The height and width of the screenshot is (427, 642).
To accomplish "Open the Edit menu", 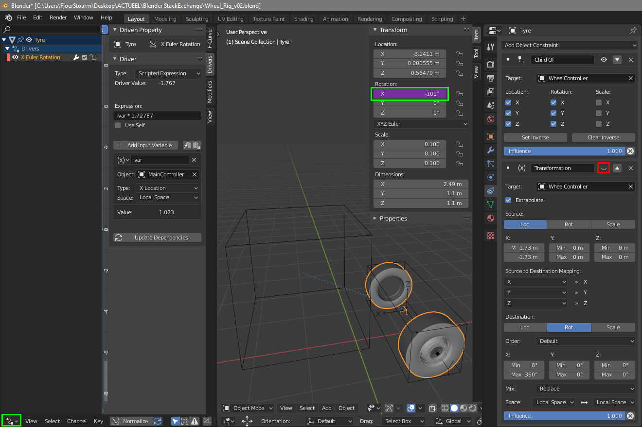I will click(38, 17).
